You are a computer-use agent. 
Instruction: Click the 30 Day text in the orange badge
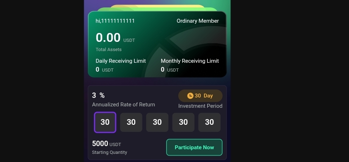[204, 96]
